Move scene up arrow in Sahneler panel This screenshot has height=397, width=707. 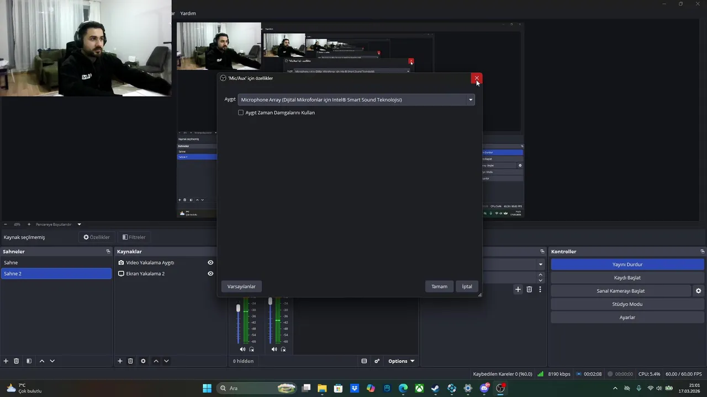(x=41, y=361)
